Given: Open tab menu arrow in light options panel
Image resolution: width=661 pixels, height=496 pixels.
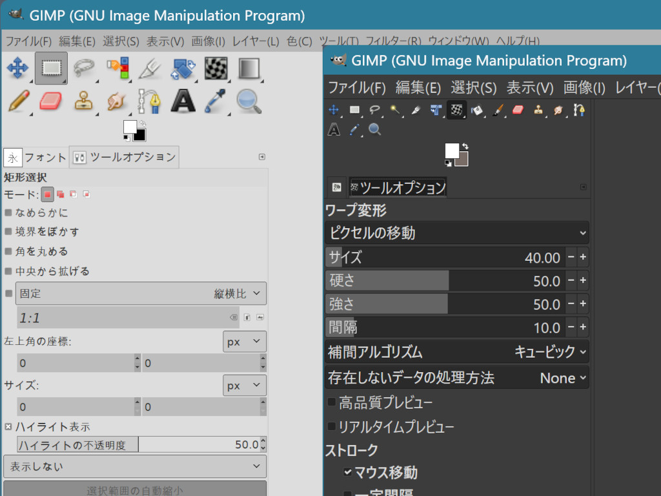Looking at the screenshot, I should pos(262,157).
